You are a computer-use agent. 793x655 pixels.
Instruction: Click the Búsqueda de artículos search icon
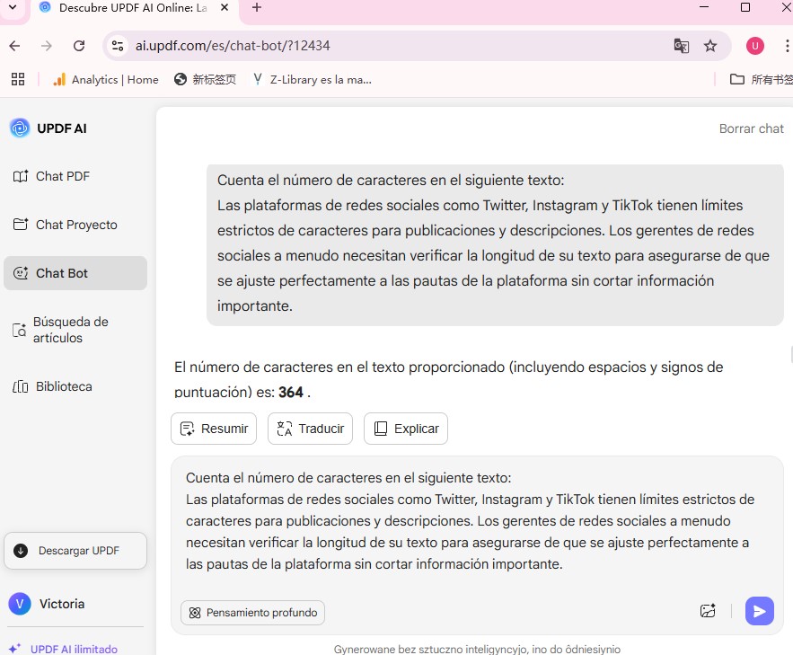tap(19, 330)
